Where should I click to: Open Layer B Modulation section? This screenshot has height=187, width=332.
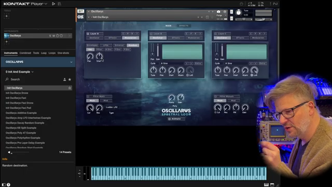tap(193, 38)
